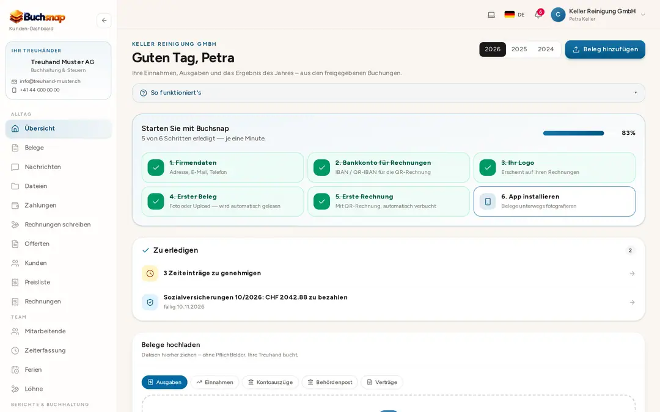Screen dimensions: 660x412
Task: Select the Verträge upload category
Action: pos(382,382)
